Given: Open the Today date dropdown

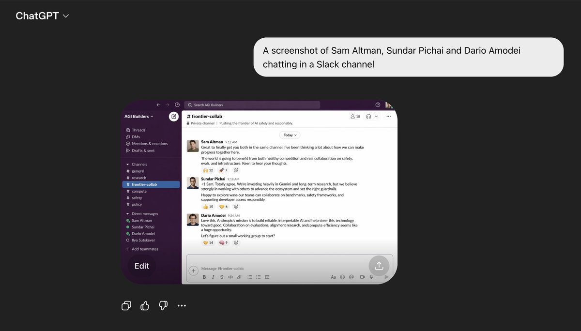Looking at the screenshot, I should 290,135.
